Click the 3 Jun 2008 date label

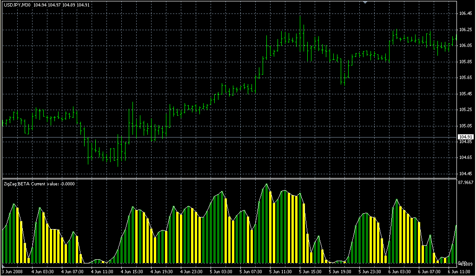[x=12, y=271]
